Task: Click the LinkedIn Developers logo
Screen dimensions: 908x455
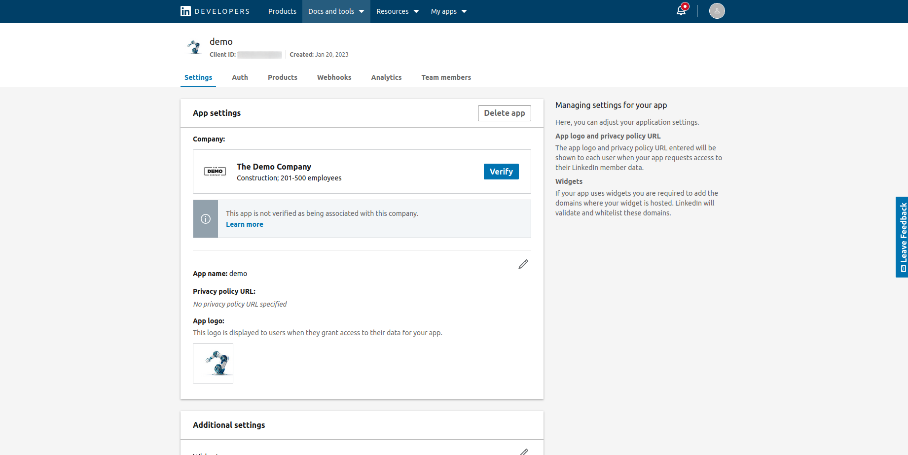Action: click(x=215, y=11)
